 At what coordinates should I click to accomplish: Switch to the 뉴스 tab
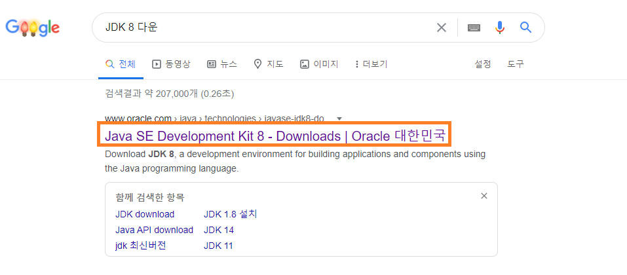222,64
